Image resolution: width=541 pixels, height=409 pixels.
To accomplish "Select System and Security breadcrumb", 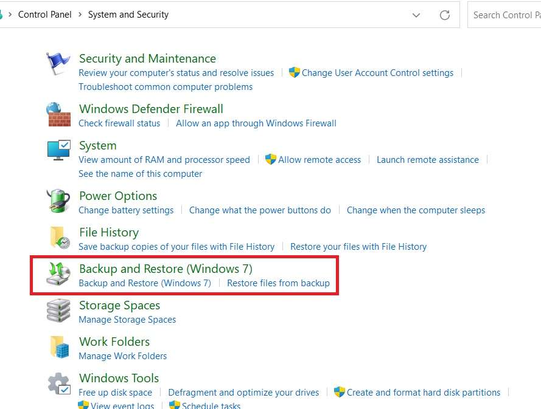I will tap(128, 15).
